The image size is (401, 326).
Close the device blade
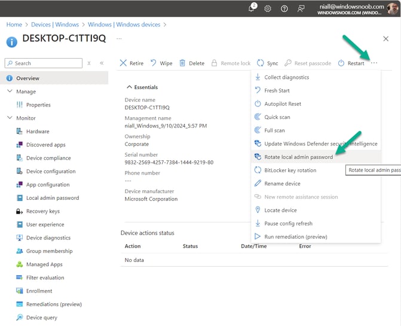point(386,39)
